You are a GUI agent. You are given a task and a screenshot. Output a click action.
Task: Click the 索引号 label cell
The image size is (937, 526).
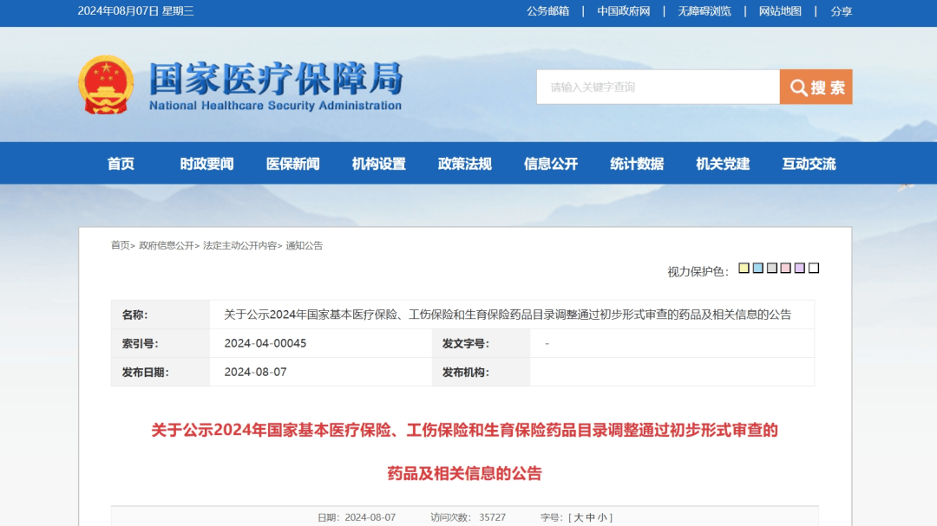click(161, 343)
